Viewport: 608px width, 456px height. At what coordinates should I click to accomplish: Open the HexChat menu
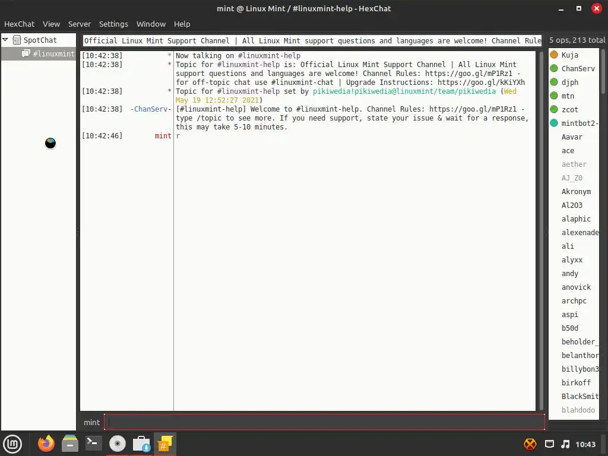[x=19, y=24]
